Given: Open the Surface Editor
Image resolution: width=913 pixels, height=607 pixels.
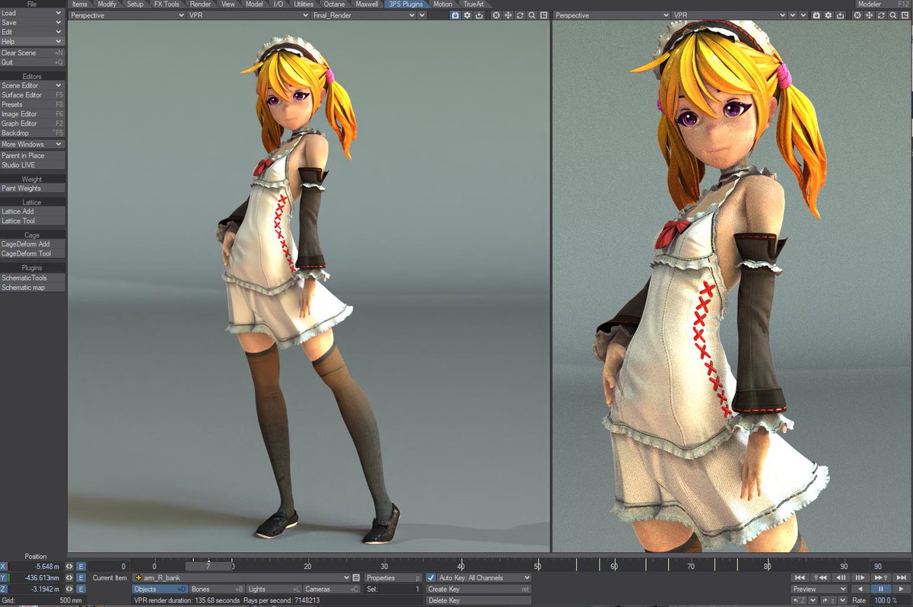Looking at the screenshot, I should pos(32,95).
